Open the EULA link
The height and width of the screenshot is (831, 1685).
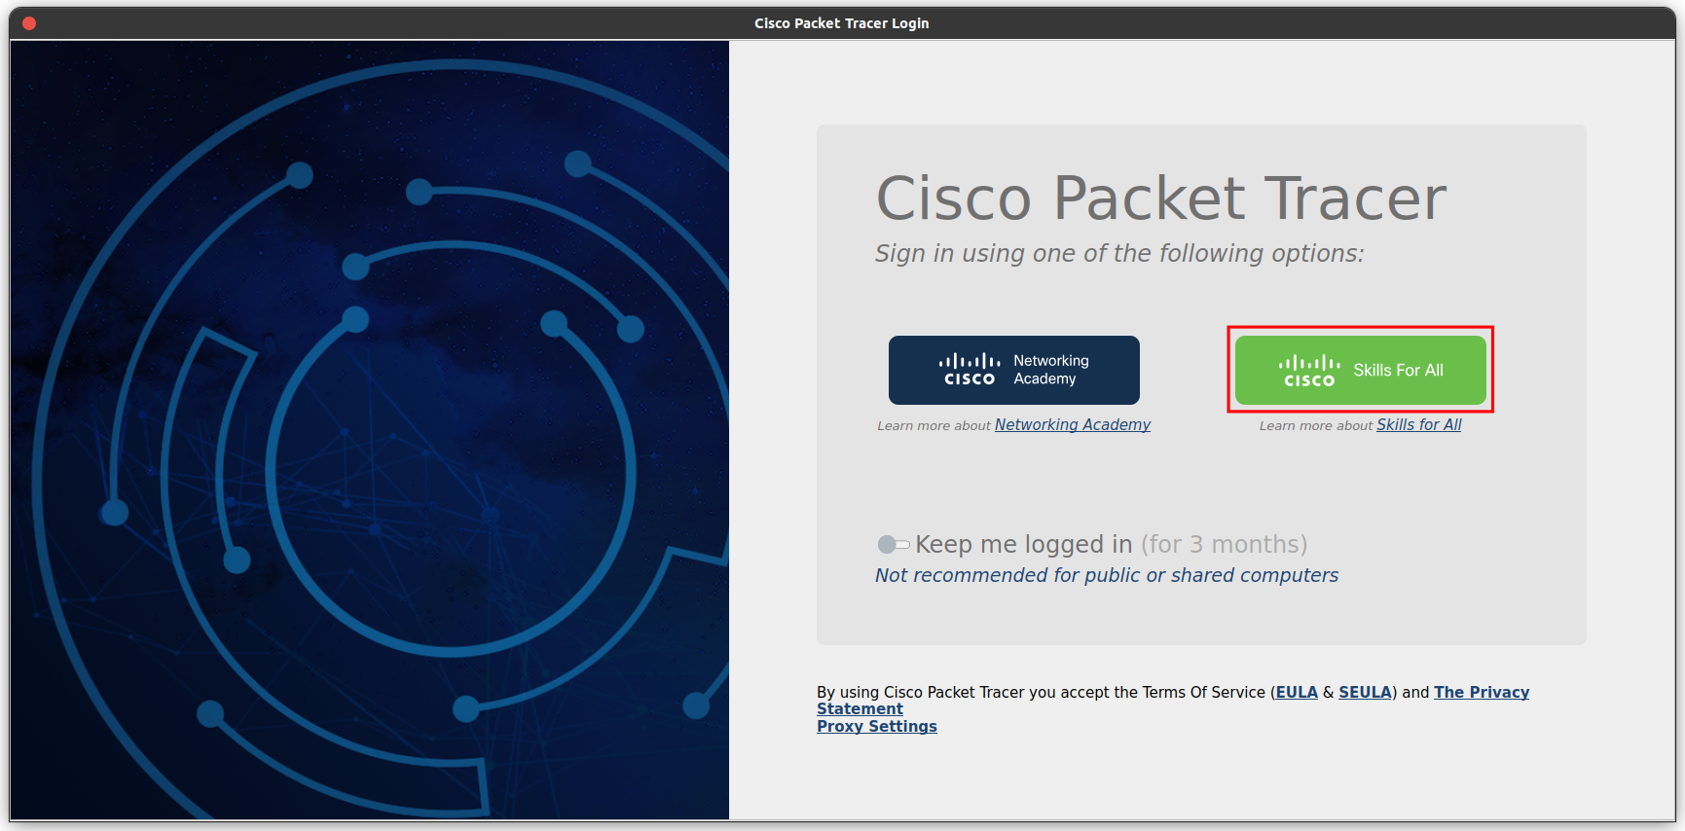(x=1296, y=692)
